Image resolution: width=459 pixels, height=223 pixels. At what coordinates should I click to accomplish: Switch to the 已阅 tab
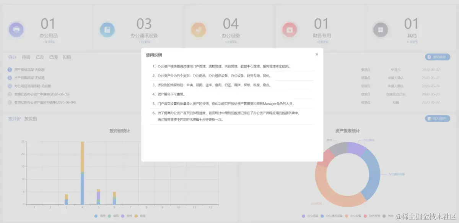point(53,57)
